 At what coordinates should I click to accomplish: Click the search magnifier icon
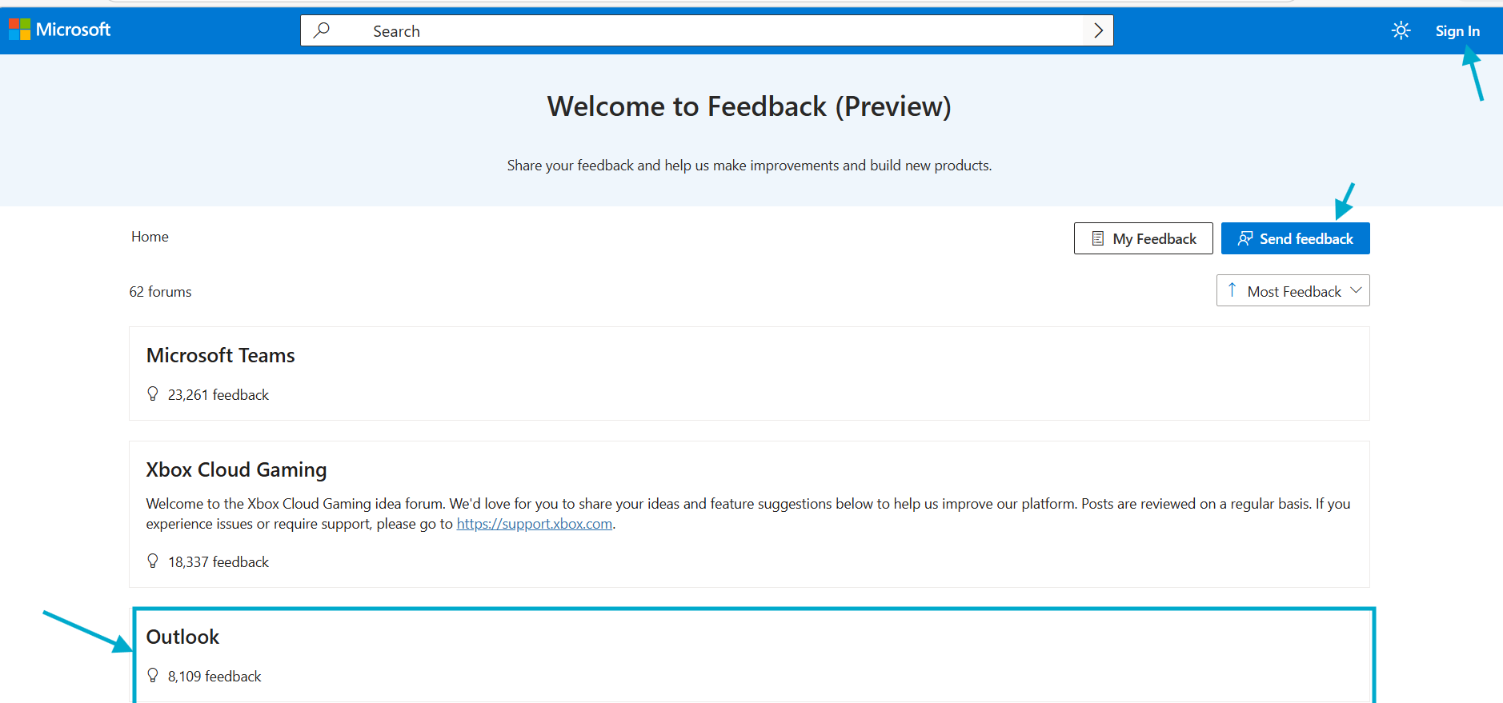coord(322,30)
